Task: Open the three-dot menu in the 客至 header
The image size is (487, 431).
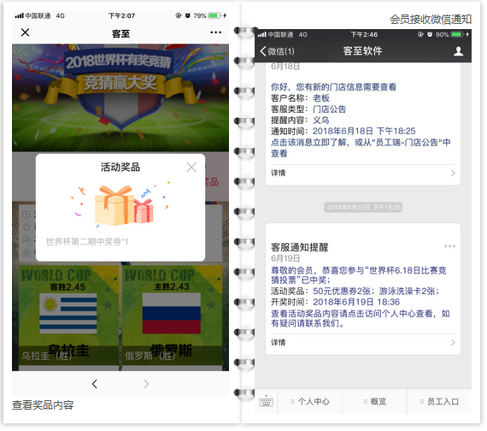Action: click(x=215, y=32)
